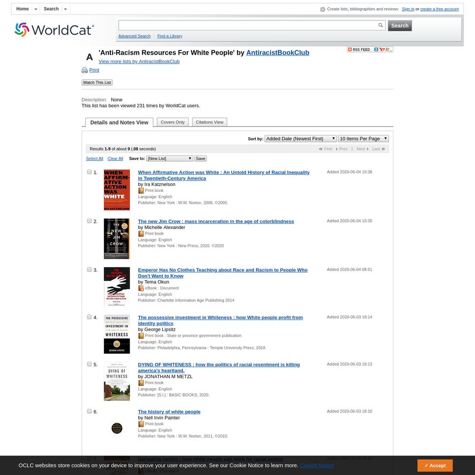Switch to the Covers Only tab
Image resolution: width=475 pixels, height=475 pixels.
click(173, 122)
